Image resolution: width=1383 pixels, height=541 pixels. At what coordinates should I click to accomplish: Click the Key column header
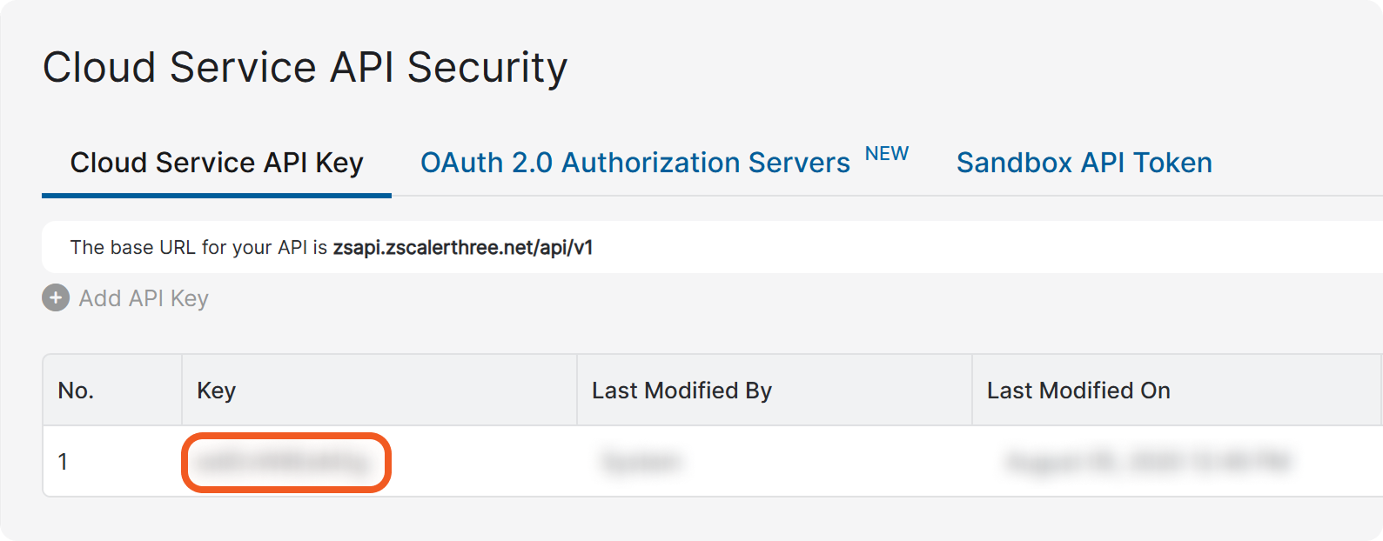(x=217, y=391)
